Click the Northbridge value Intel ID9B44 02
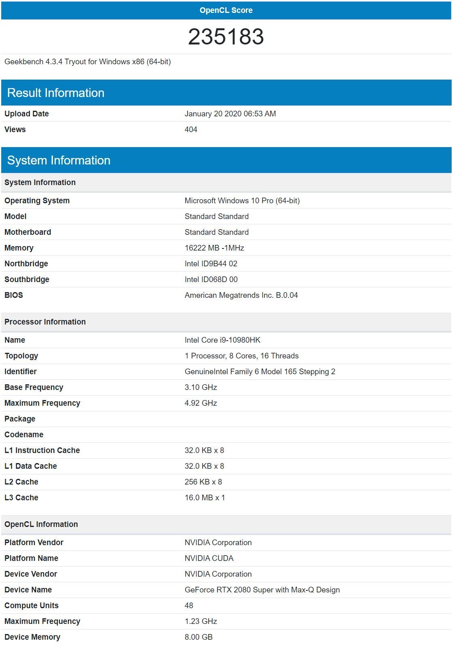Image resolution: width=452 pixels, height=651 pixels. 211,264
